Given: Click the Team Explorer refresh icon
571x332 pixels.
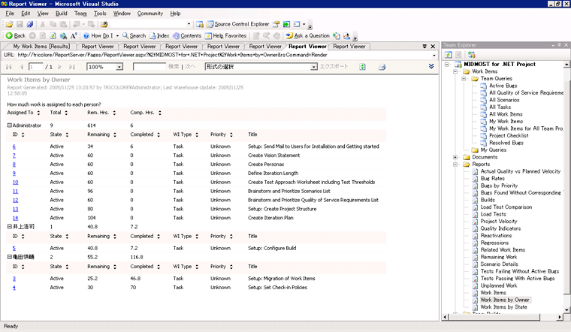Looking at the screenshot, I should click(449, 55).
